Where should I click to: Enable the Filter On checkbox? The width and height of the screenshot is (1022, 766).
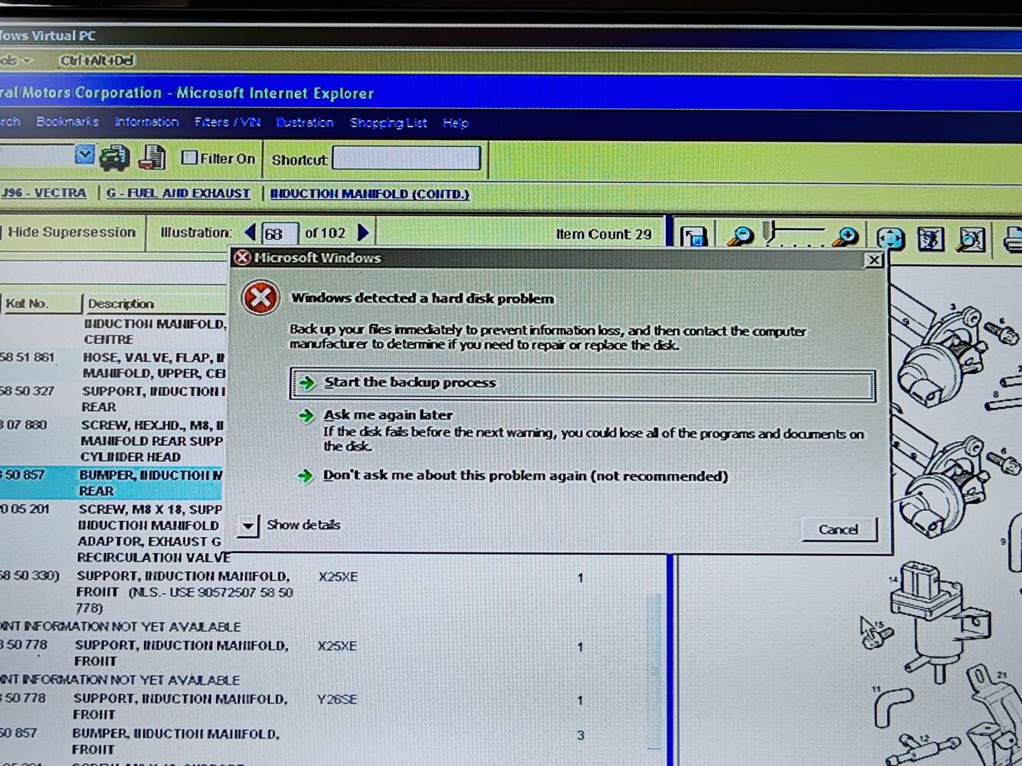[189, 158]
